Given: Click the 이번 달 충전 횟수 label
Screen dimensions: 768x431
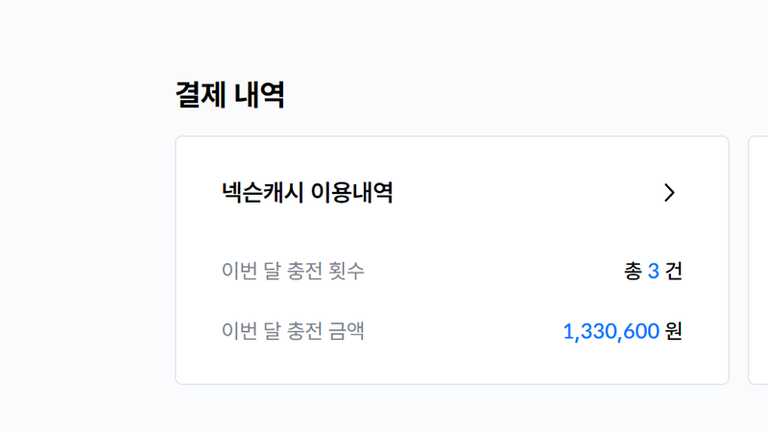Looking at the screenshot, I should point(293,271).
